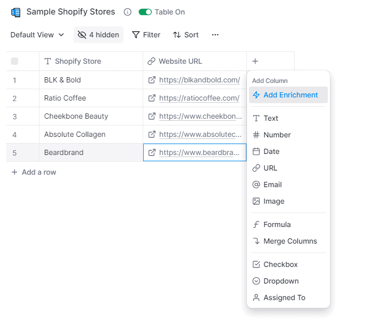374x325 pixels.
Task: Open the external link icon for ratiocoffee.com
Action: [152, 98]
